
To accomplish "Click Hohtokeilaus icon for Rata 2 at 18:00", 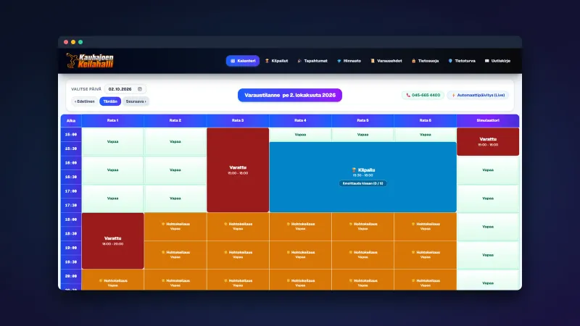I will click(x=163, y=224).
